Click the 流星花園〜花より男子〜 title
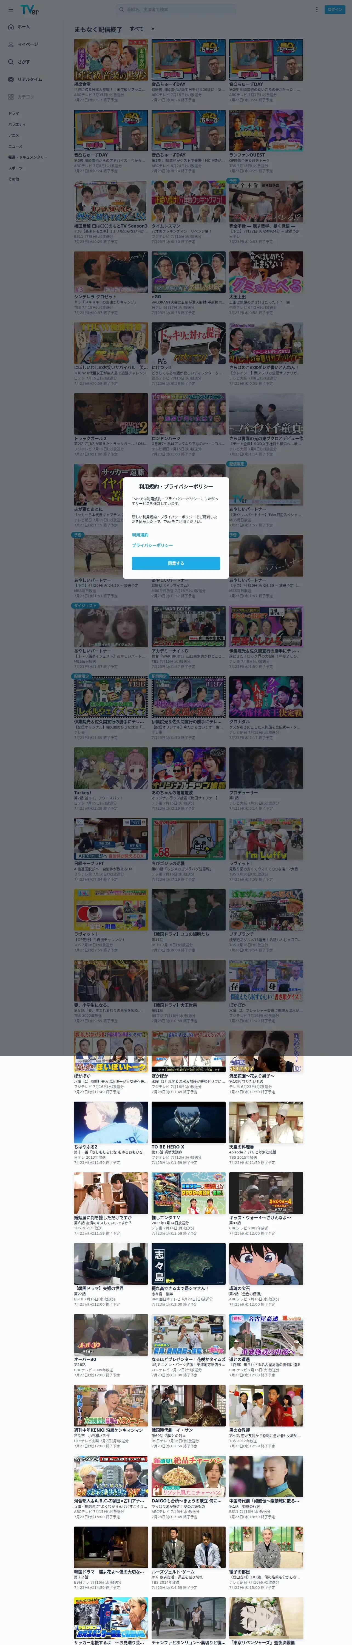Viewport: 352px width, 1645px height. (x=252, y=1076)
